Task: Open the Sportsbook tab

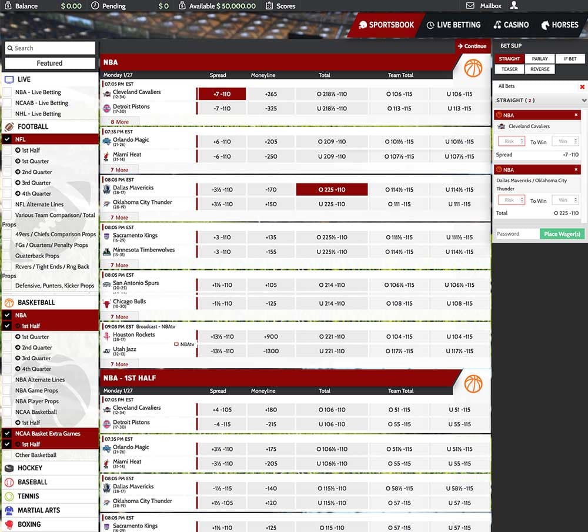Action: [387, 25]
